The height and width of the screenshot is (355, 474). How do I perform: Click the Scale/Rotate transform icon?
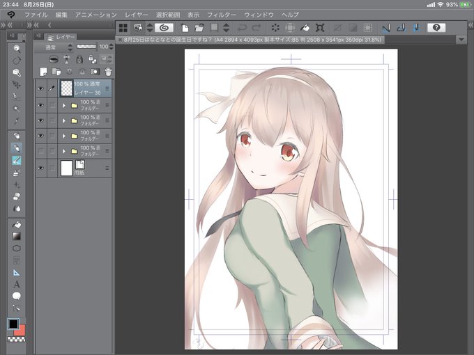click(320, 28)
